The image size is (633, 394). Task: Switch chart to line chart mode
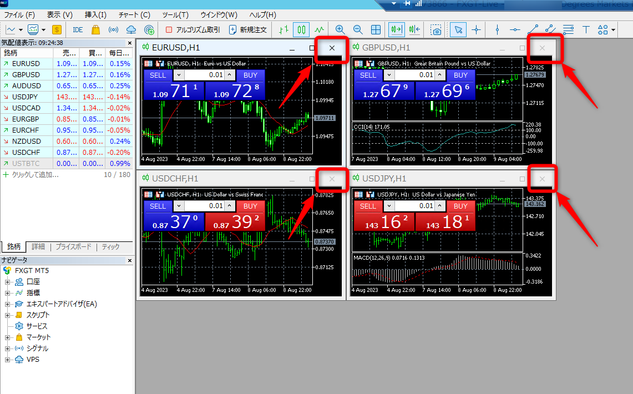[320, 30]
